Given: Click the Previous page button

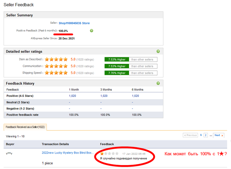Looking at the screenshot, I should click(x=190, y=135).
